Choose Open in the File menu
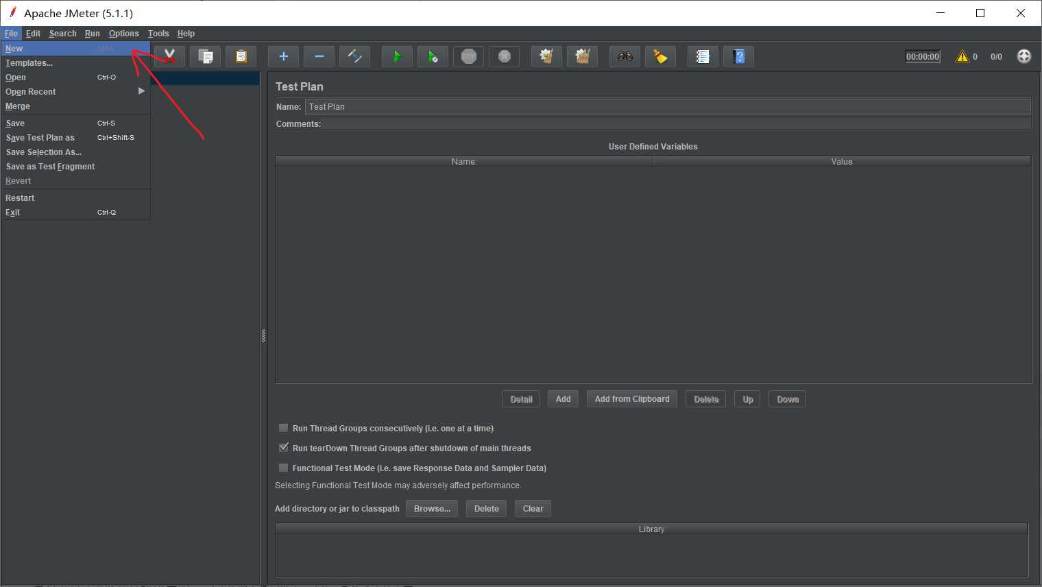 pyautogui.click(x=75, y=77)
